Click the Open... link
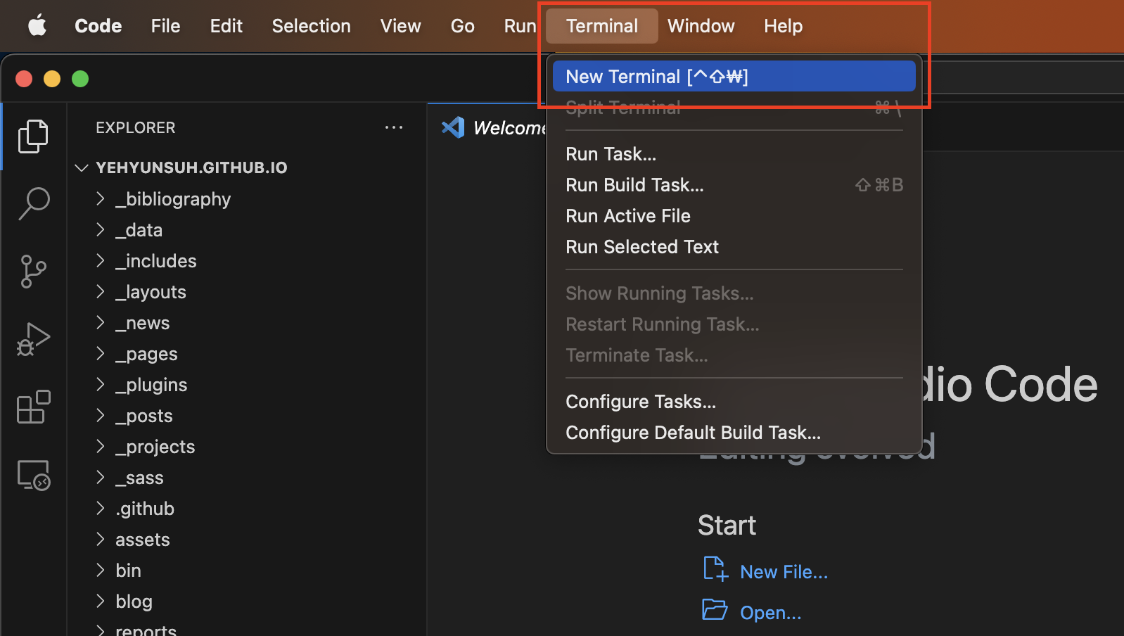 [770, 613]
